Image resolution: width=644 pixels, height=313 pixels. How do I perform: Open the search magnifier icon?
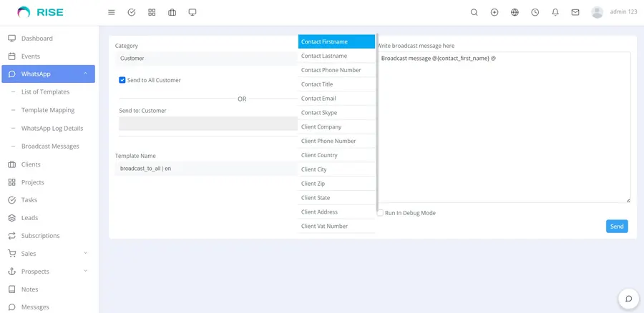(474, 12)
